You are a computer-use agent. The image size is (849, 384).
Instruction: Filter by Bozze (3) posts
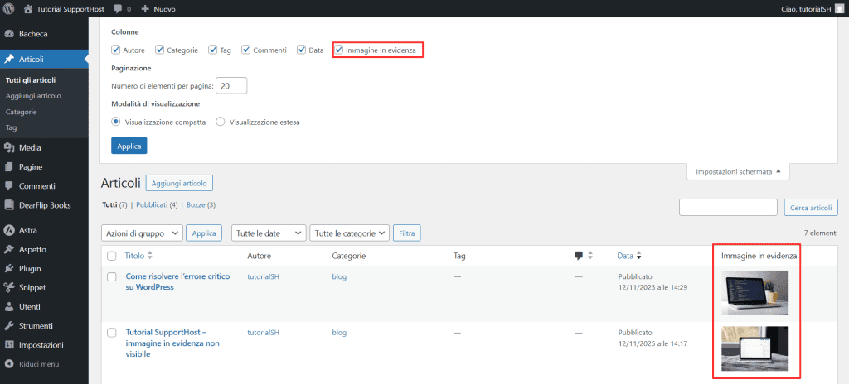pyautogui.click(x=201, y=205)
